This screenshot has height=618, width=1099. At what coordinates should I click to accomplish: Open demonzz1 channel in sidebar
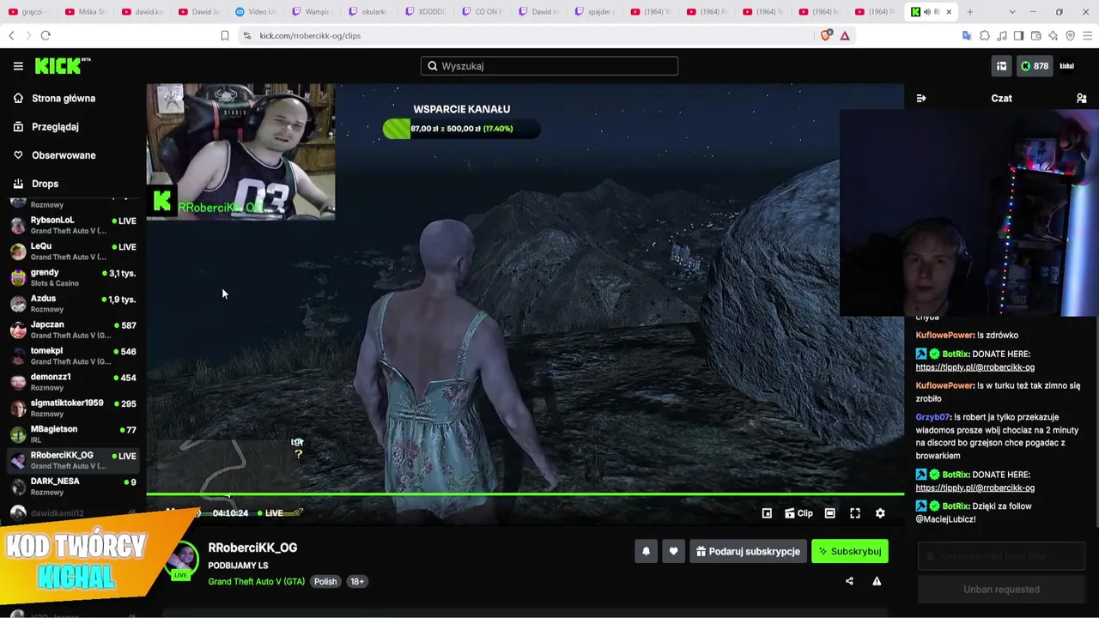click(73, 382)
